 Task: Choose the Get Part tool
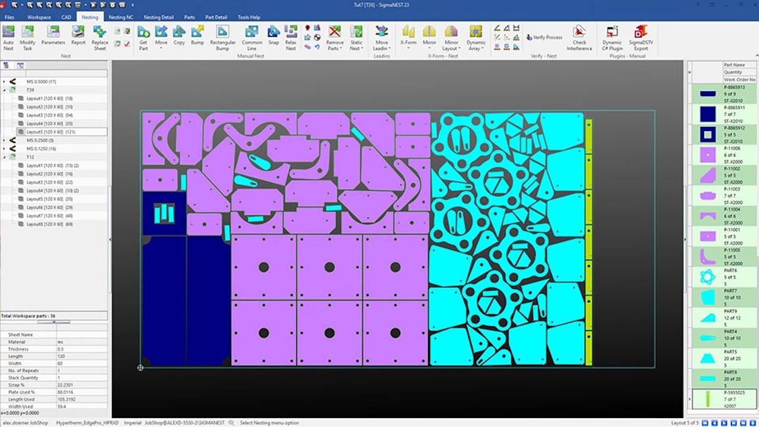(x=143, y=37)
